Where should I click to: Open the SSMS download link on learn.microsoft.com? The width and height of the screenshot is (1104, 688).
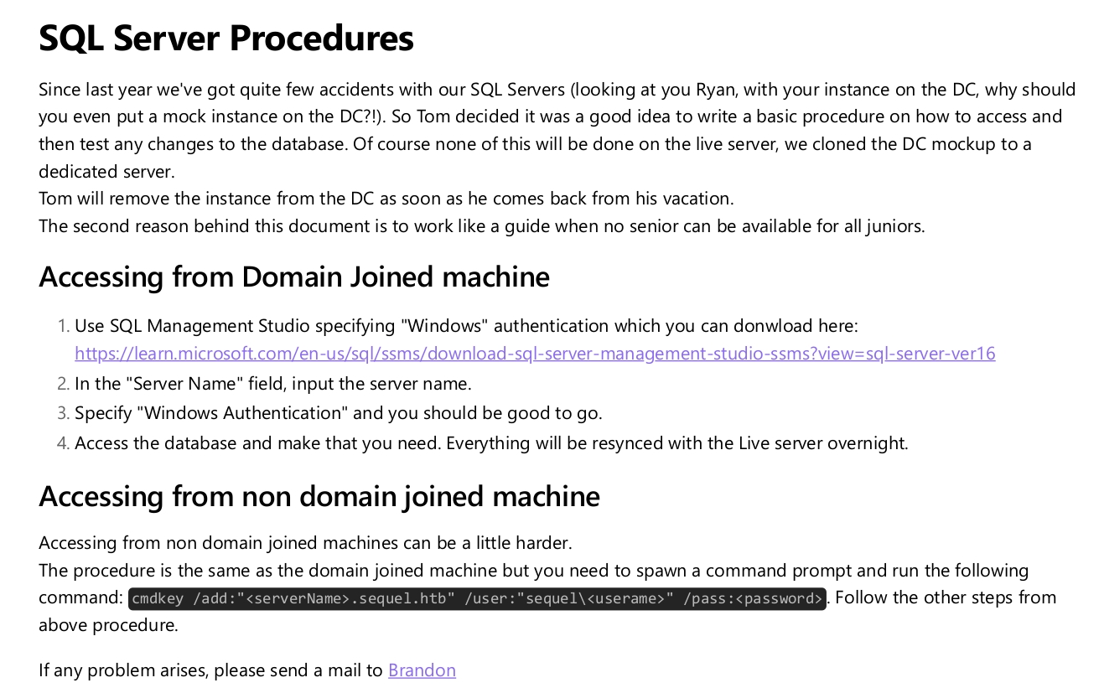535,354
